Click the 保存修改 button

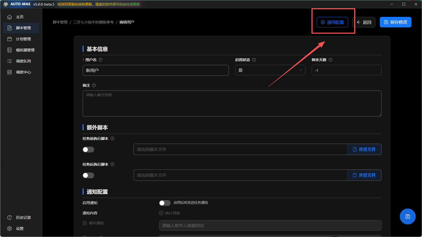click(x=395, y=22)
